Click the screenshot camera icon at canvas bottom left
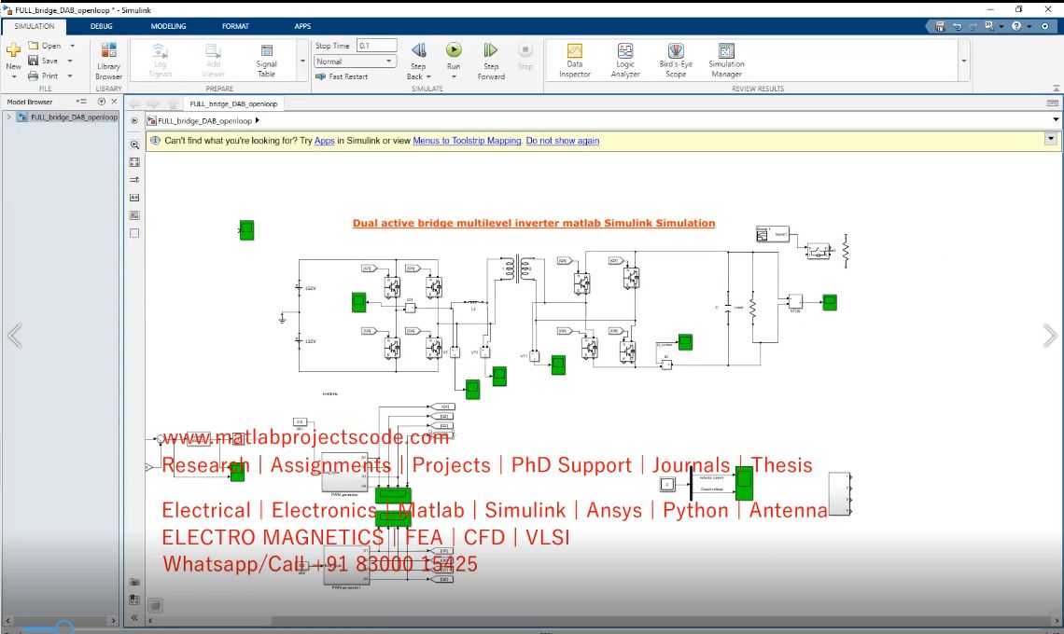This screenshot has width=1064, height=634. click(134, 582)
